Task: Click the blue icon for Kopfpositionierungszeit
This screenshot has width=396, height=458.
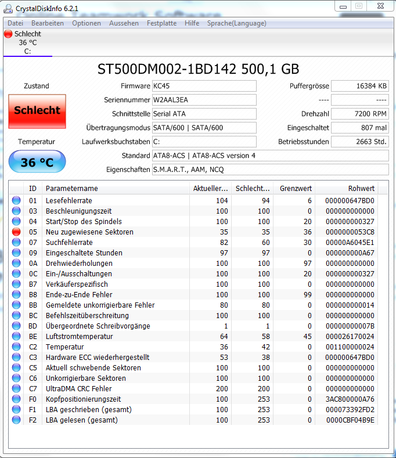Action: tap(16, 399)
